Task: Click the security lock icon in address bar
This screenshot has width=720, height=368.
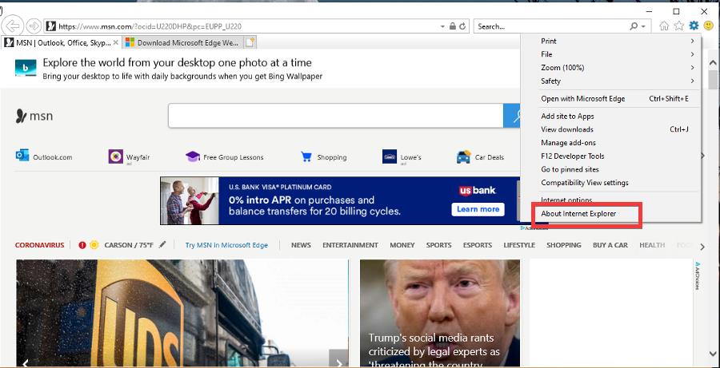Action: [453, 26]
